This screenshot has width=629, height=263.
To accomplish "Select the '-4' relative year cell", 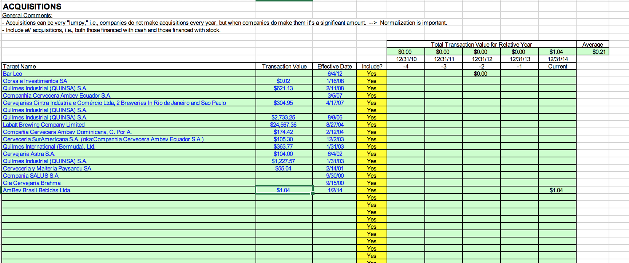I will point(406,66).
